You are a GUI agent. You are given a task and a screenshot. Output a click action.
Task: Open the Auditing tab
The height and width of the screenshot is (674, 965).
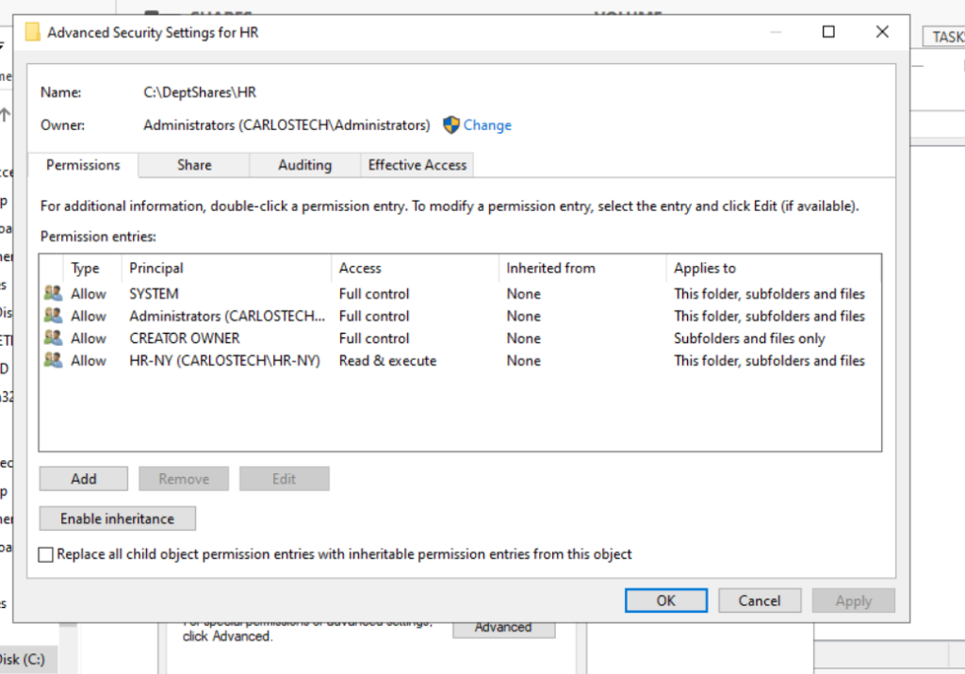coord(304,165)
